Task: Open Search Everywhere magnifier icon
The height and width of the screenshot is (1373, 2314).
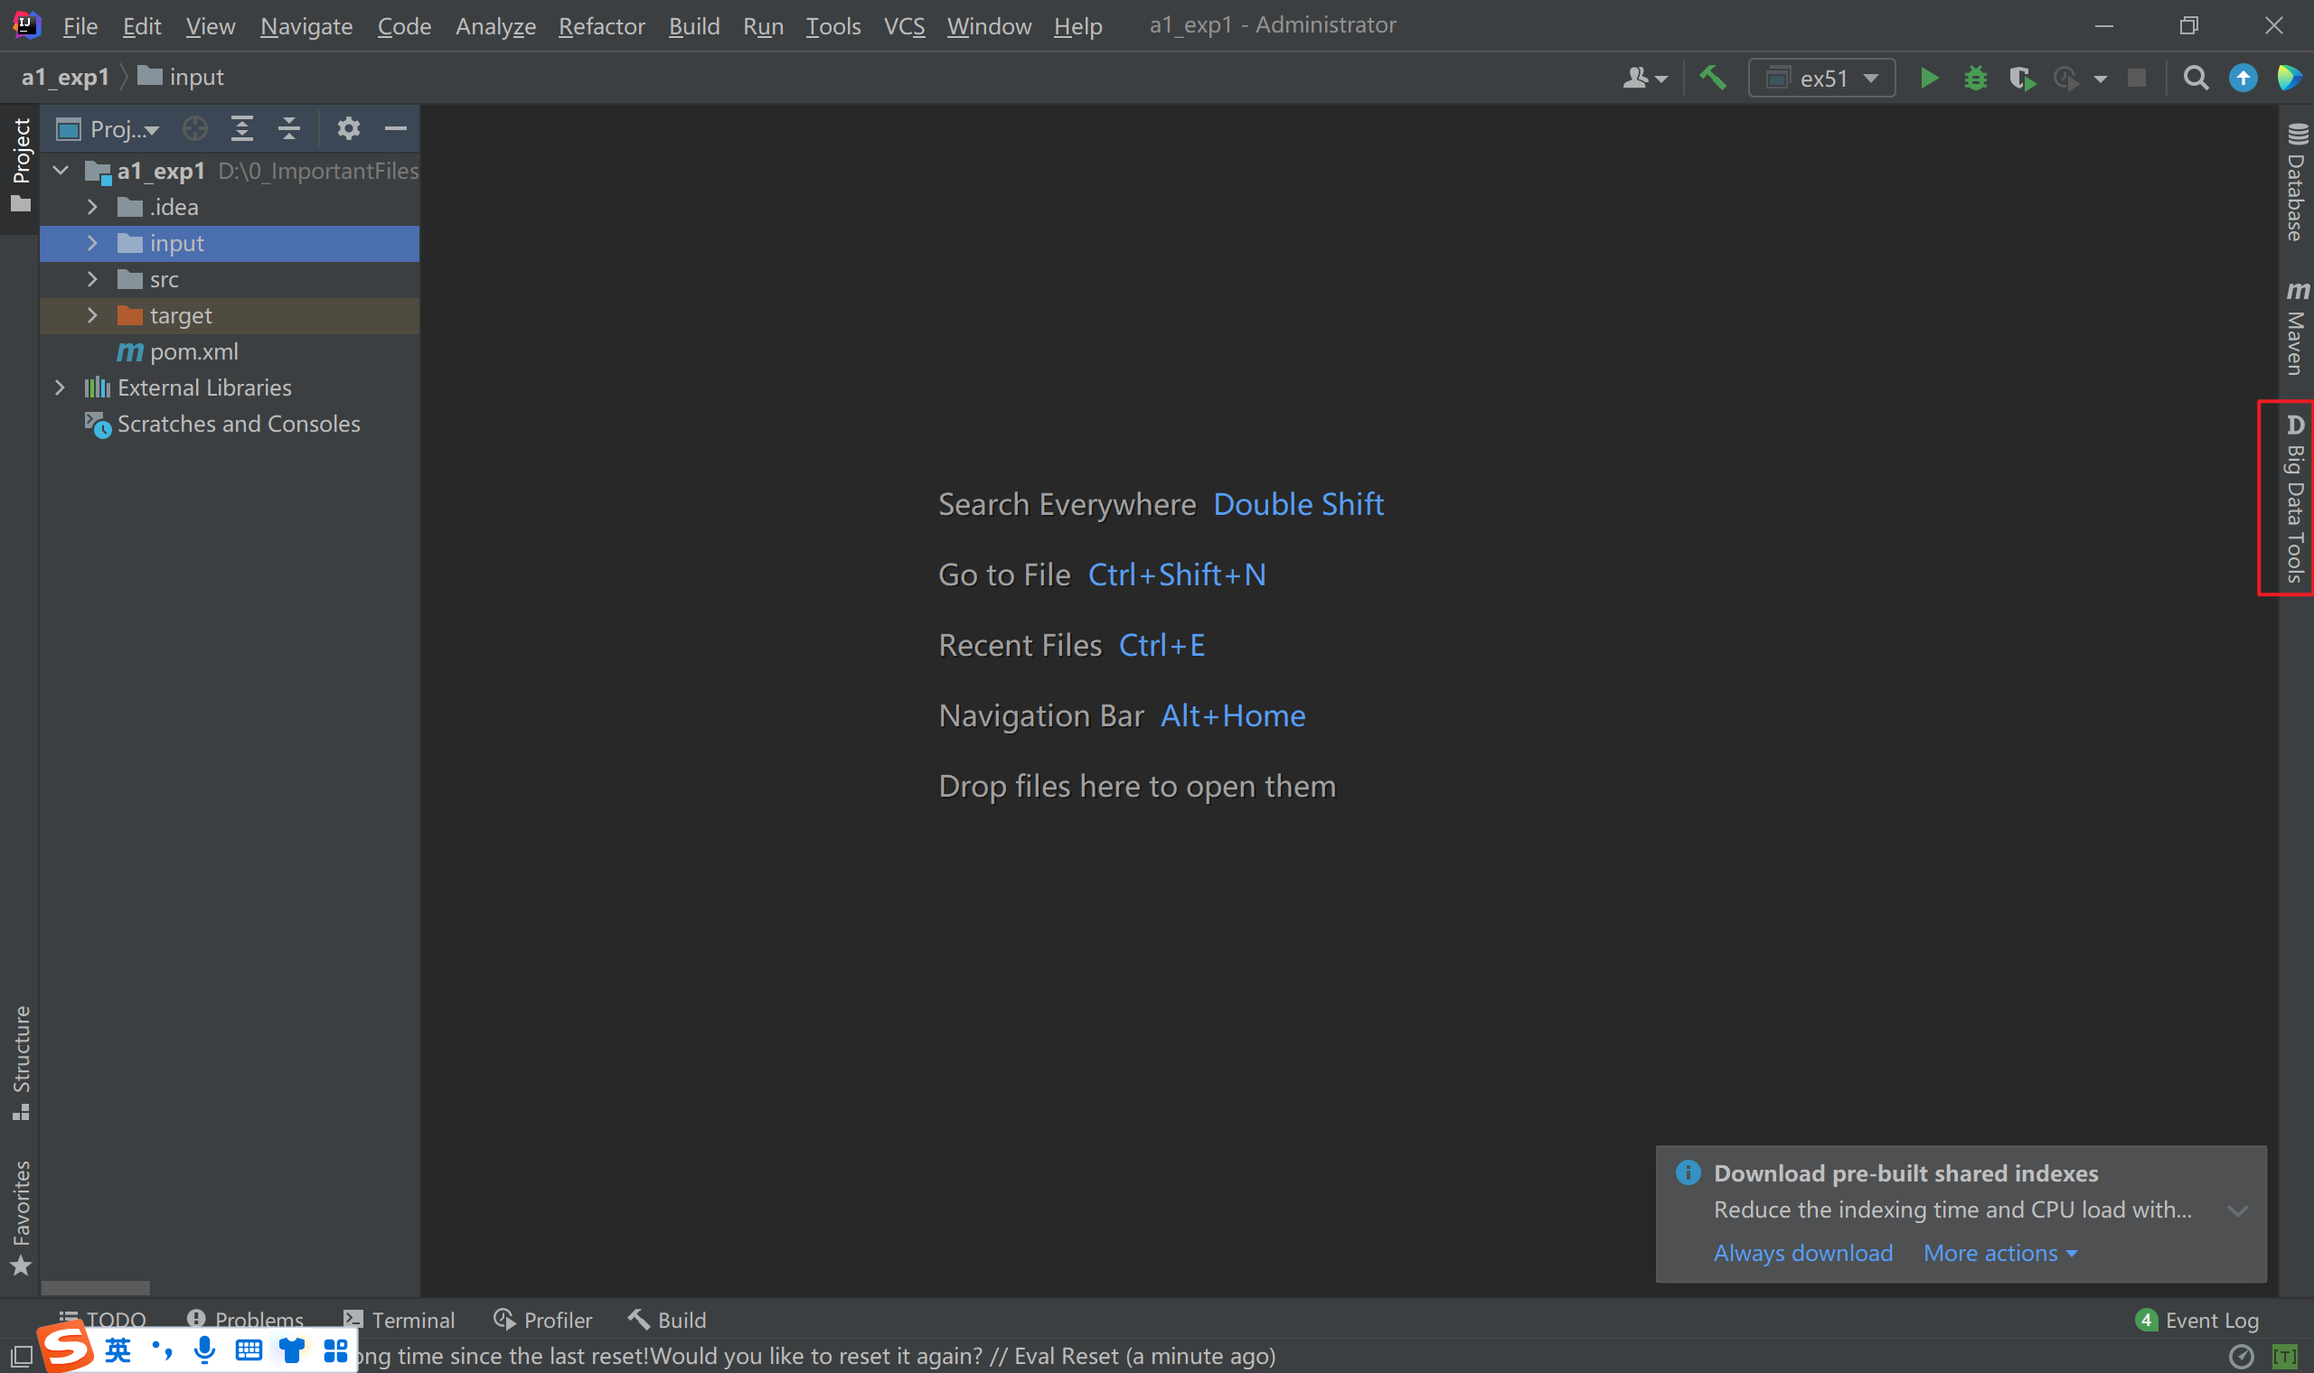Action: point(2196,78)
